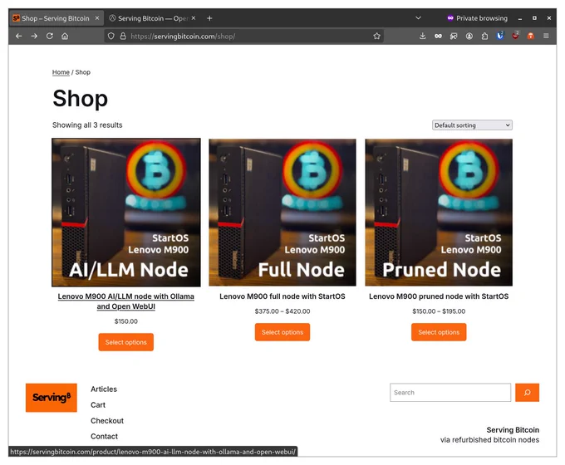Viewport: 565px width, 465px height.
Task: Click the forward navigation arrow
Action: pyautogui.click(x=34, y=36)
